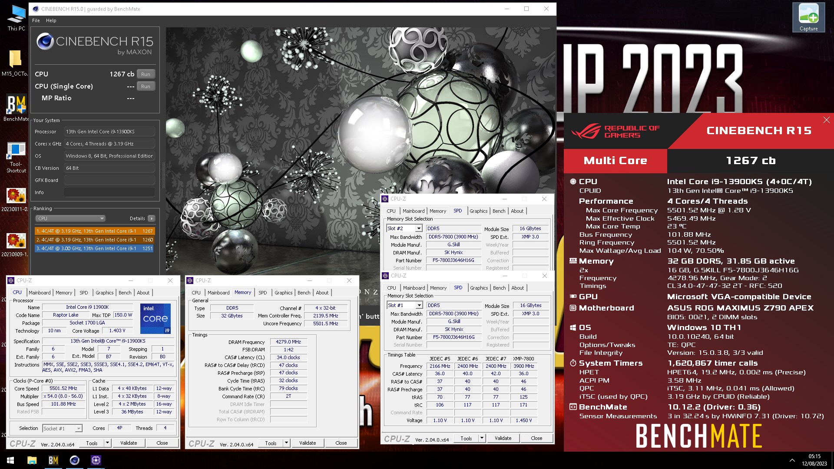The height and width of the screenshot is (469, 834).
Task: Switch to BenchMate in the taskbar
Action: coord(53,460)
